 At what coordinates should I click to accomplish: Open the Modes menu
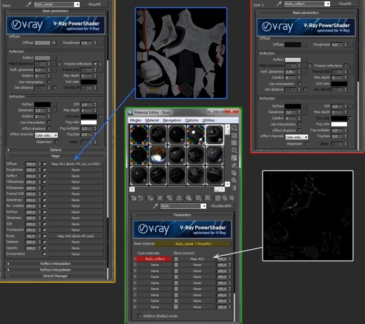[136, 121]
